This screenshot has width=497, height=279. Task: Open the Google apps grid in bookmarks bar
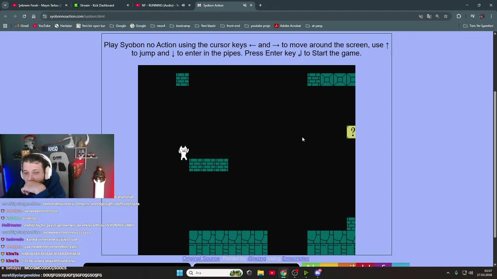coord(5,26)
